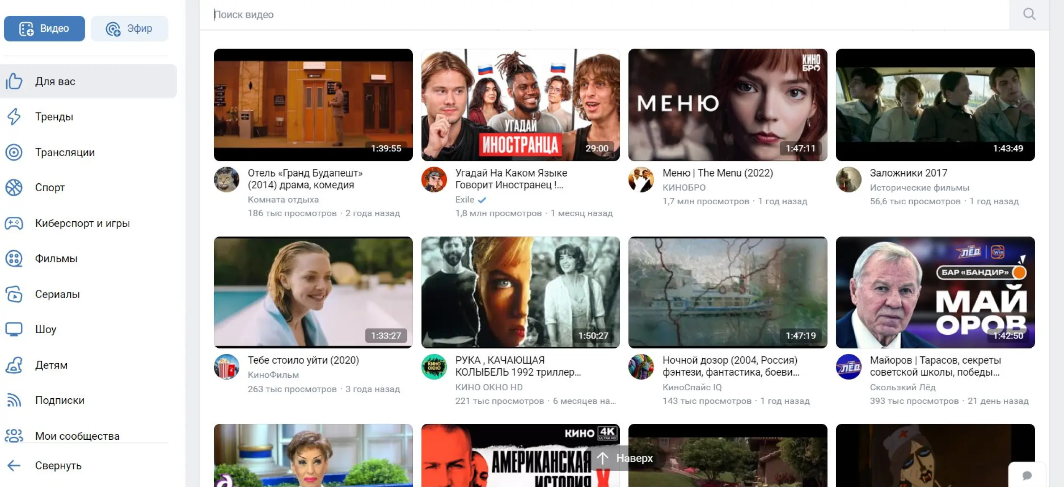1064x487 pixels.
Task: Open Фильмы via the film reel icon
Action: (x=14, y=259)
